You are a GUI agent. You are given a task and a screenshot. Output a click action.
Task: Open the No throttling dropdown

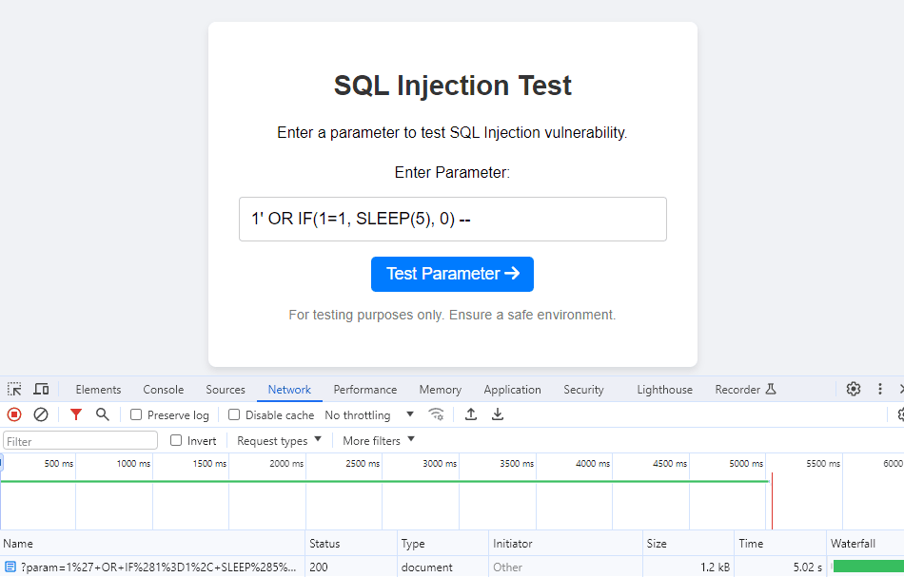click(369, 414)
